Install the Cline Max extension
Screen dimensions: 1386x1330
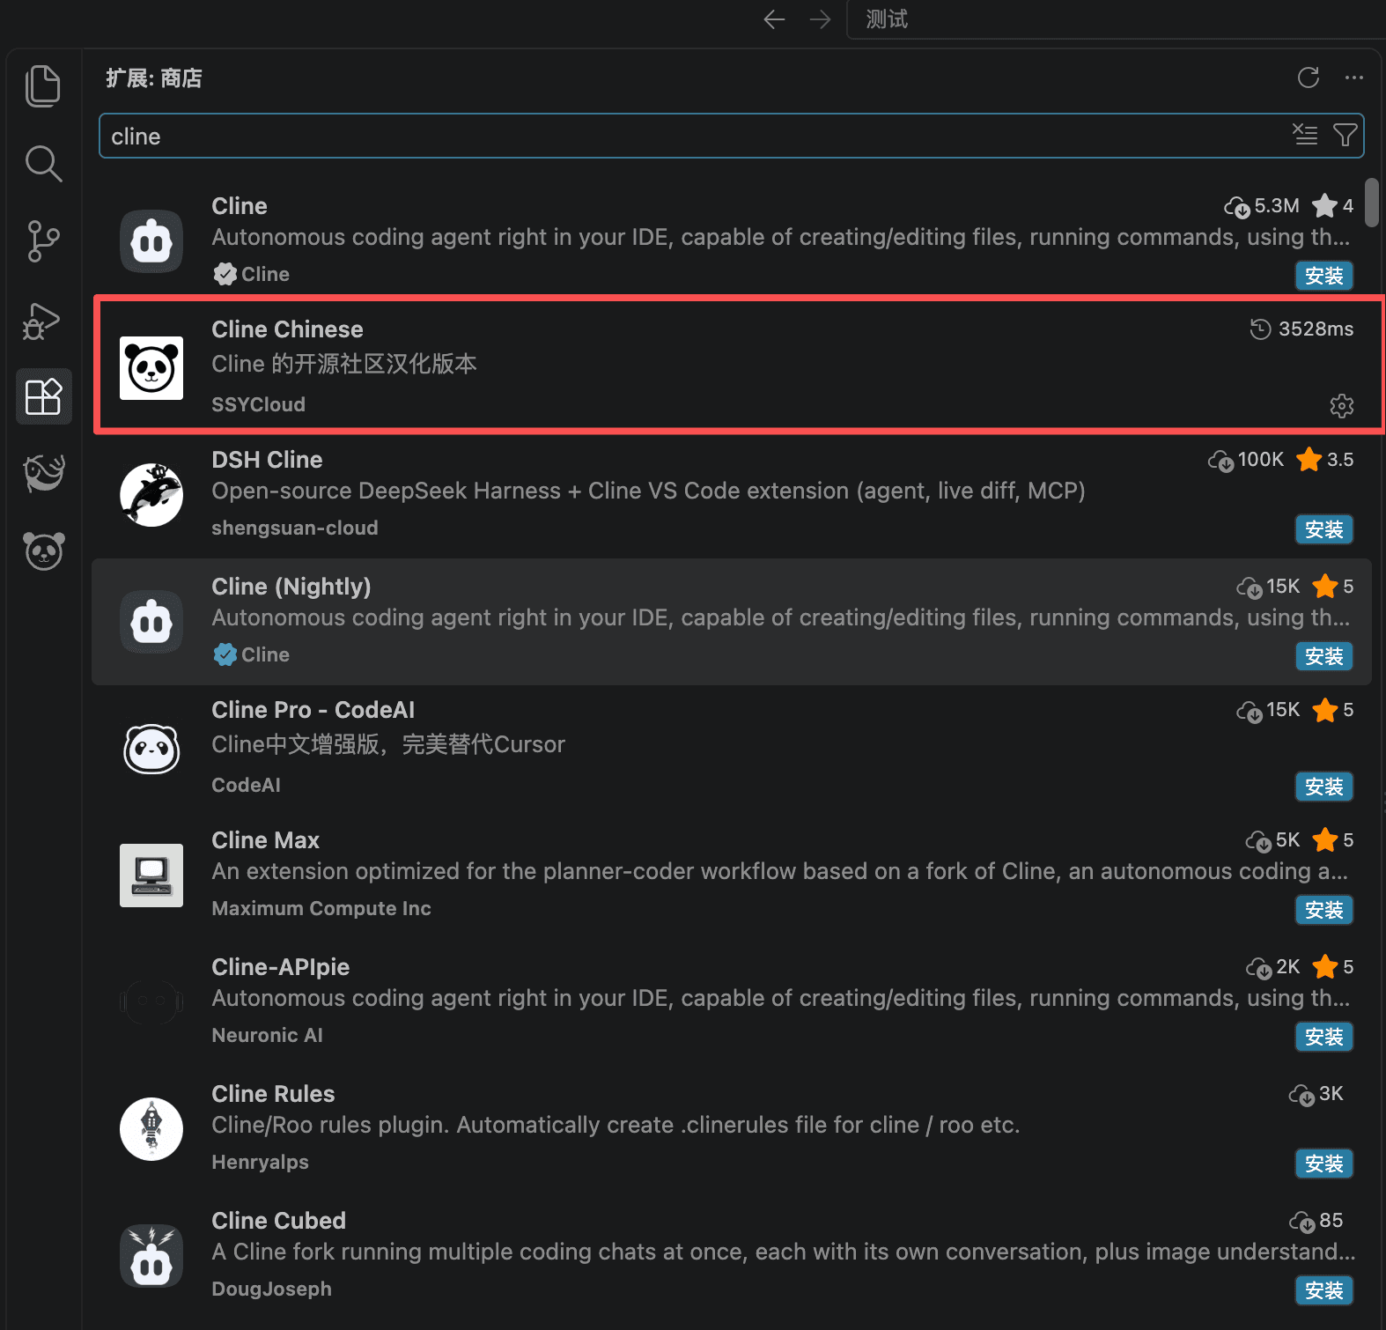pyautogui.click(x=1324, y=910)
